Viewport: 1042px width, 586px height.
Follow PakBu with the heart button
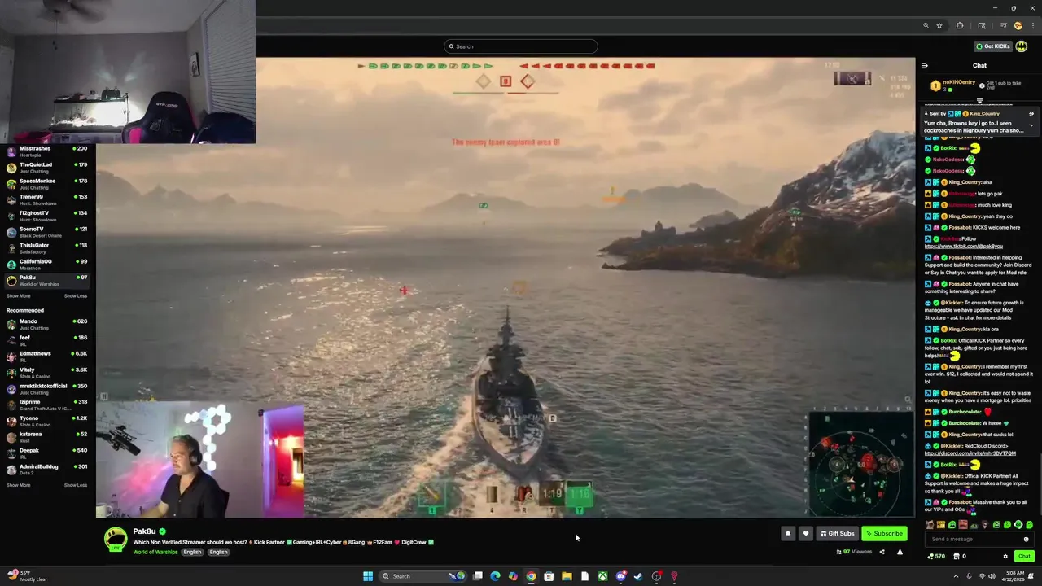(x=806, y=534)
